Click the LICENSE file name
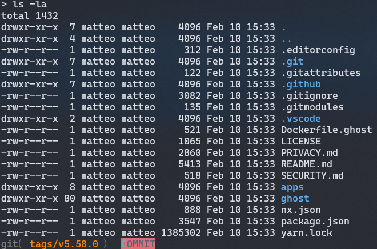377x249 pixels. click(300, 141)
